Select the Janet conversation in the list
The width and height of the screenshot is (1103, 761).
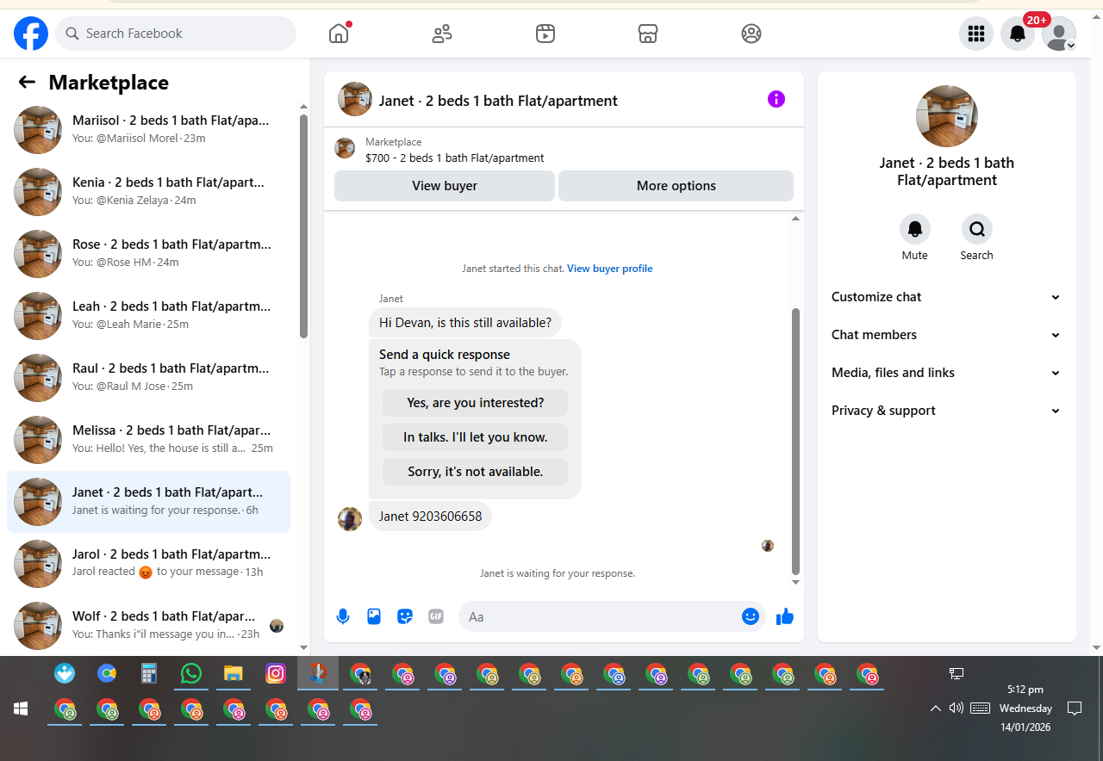[148, 502]
